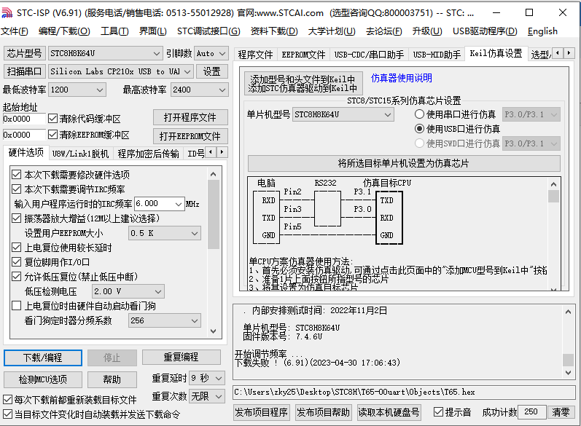Open watchdog prescaler 256 dropdown
The height and width of the screenshot is (426, 581).
click(x=165, y=320)
